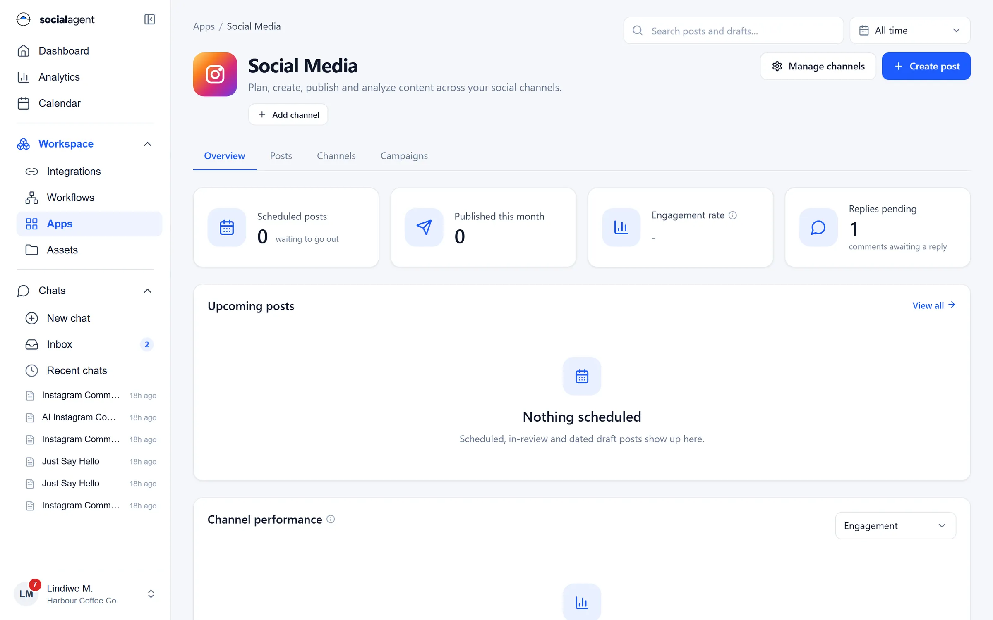Open Workflows in sidebar

(89, 198)
